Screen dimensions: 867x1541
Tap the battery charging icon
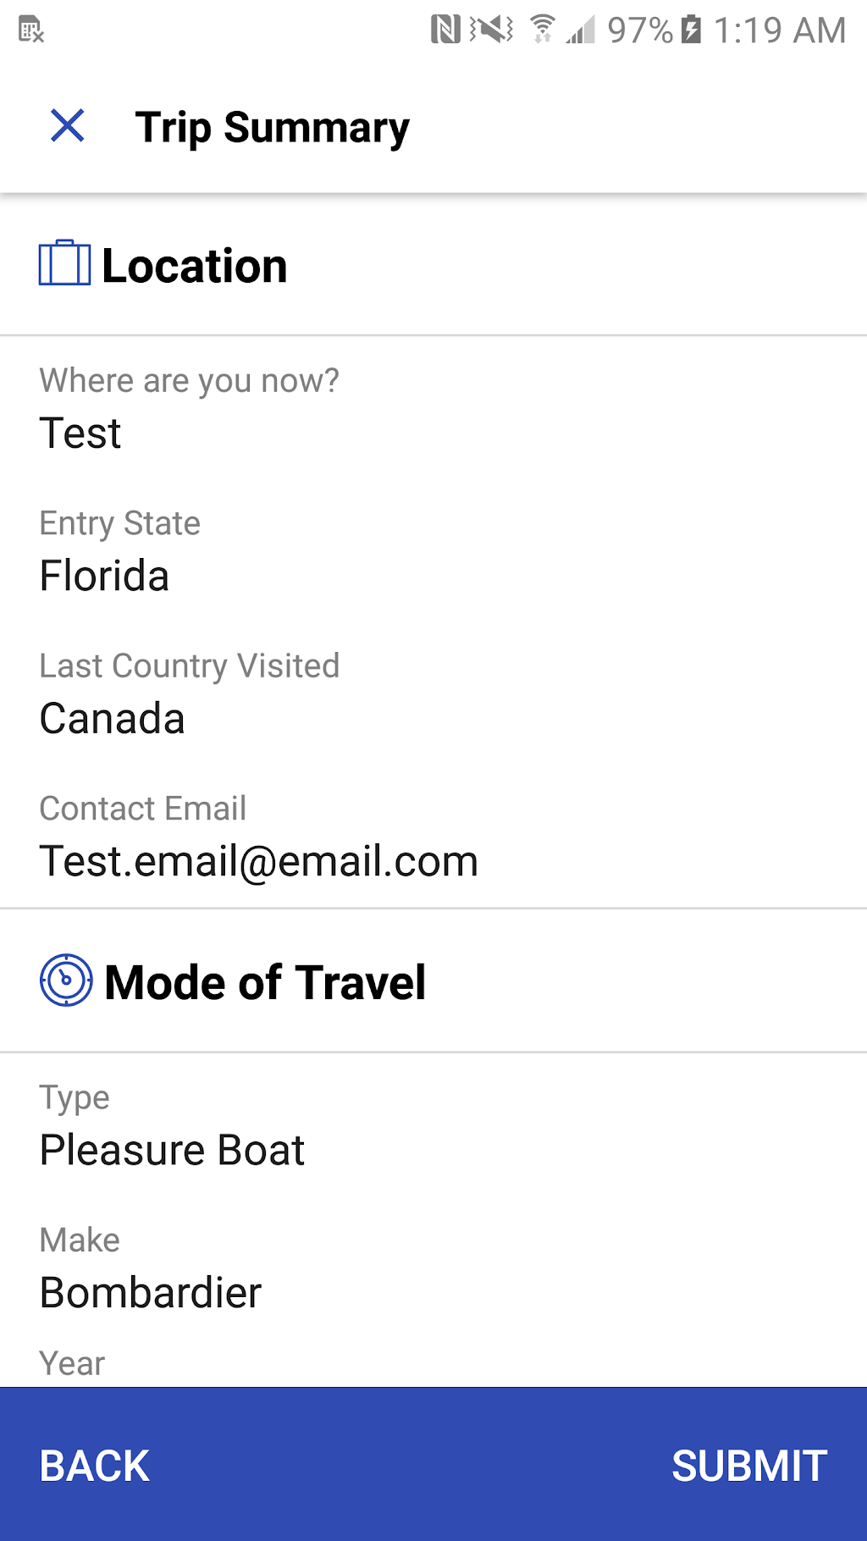(692, 30)
